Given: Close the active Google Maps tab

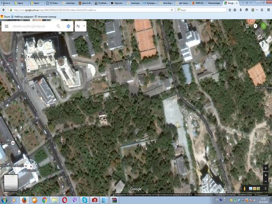Looking at the screenshot, I should point(237,3).
